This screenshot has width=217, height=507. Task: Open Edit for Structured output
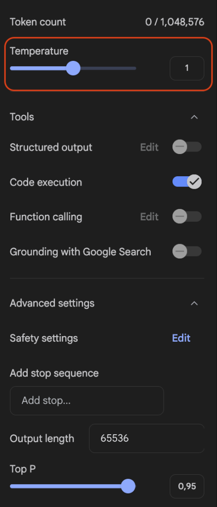point(149,147)
